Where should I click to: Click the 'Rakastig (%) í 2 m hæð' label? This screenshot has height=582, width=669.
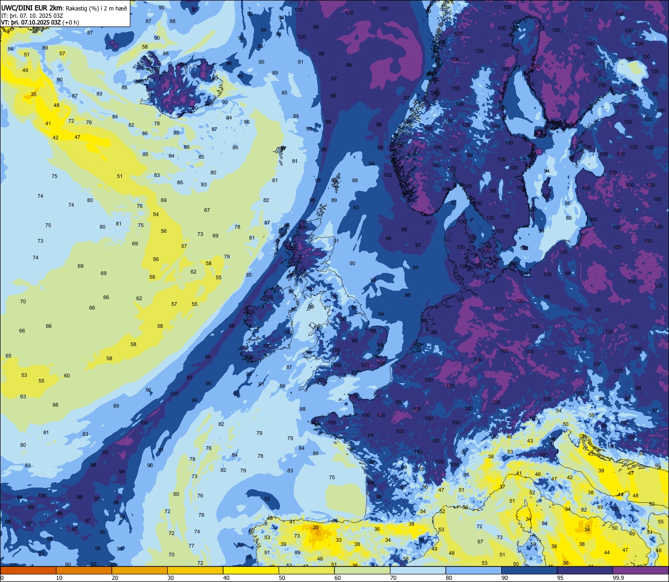[x=96, y=8]
